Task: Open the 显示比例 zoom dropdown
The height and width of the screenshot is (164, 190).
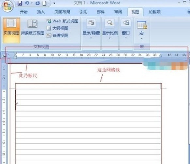Action: (110, 29)
